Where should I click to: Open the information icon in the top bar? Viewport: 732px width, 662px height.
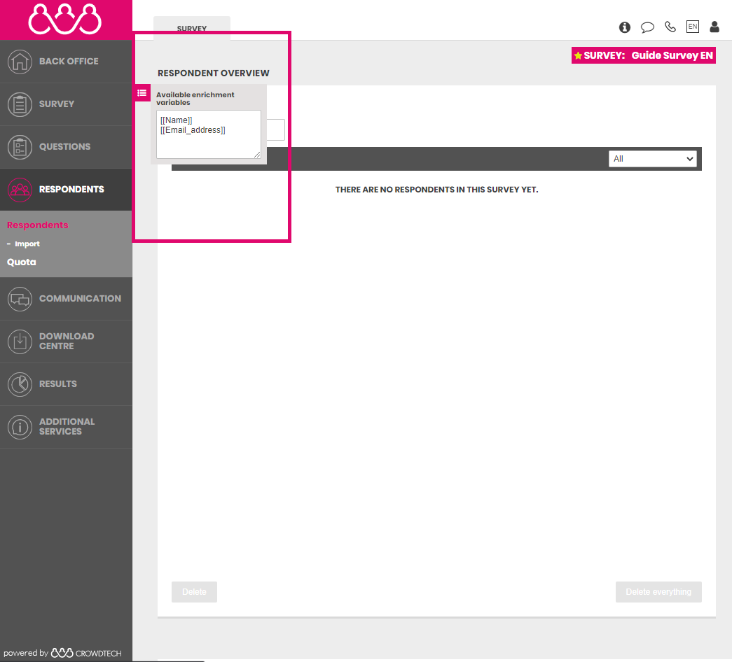coord(625,27)
